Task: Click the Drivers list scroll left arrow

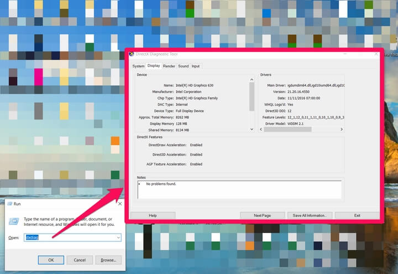Action: pos(261,130)
